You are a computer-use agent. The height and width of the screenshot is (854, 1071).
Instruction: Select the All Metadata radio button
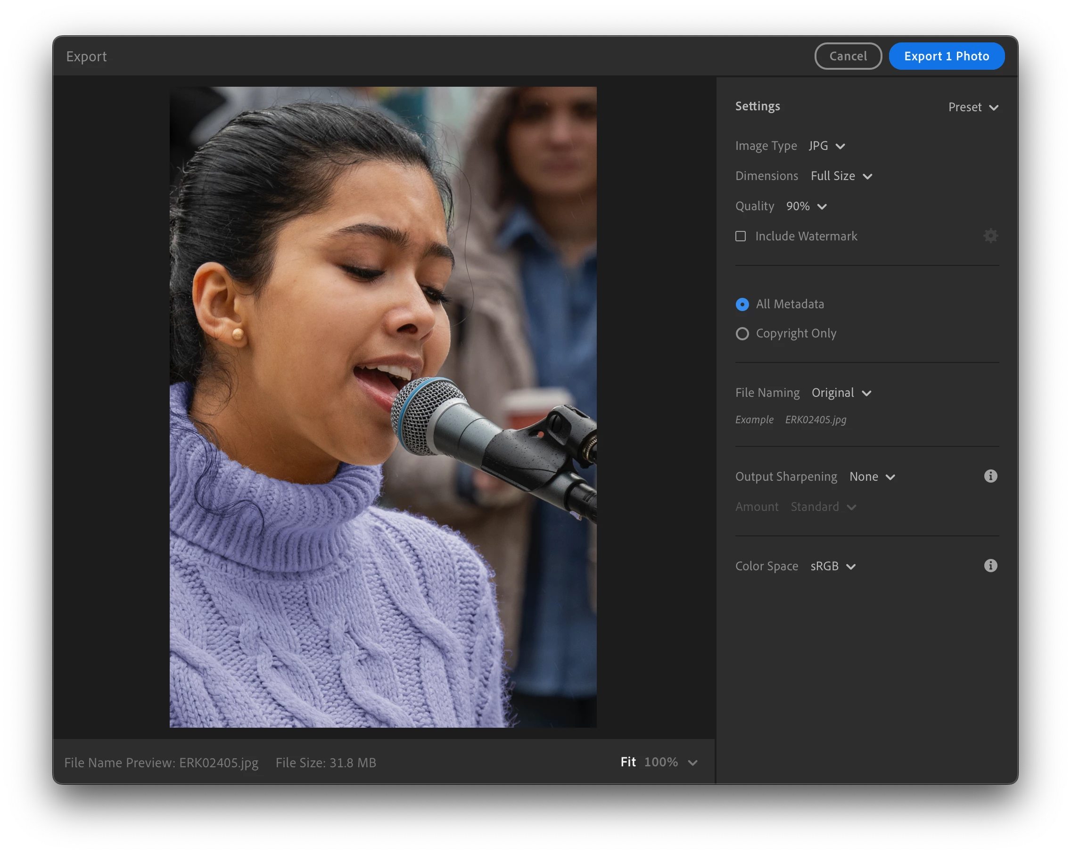point(742,304)
